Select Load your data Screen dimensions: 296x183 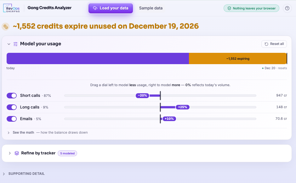tap(111, 8)
